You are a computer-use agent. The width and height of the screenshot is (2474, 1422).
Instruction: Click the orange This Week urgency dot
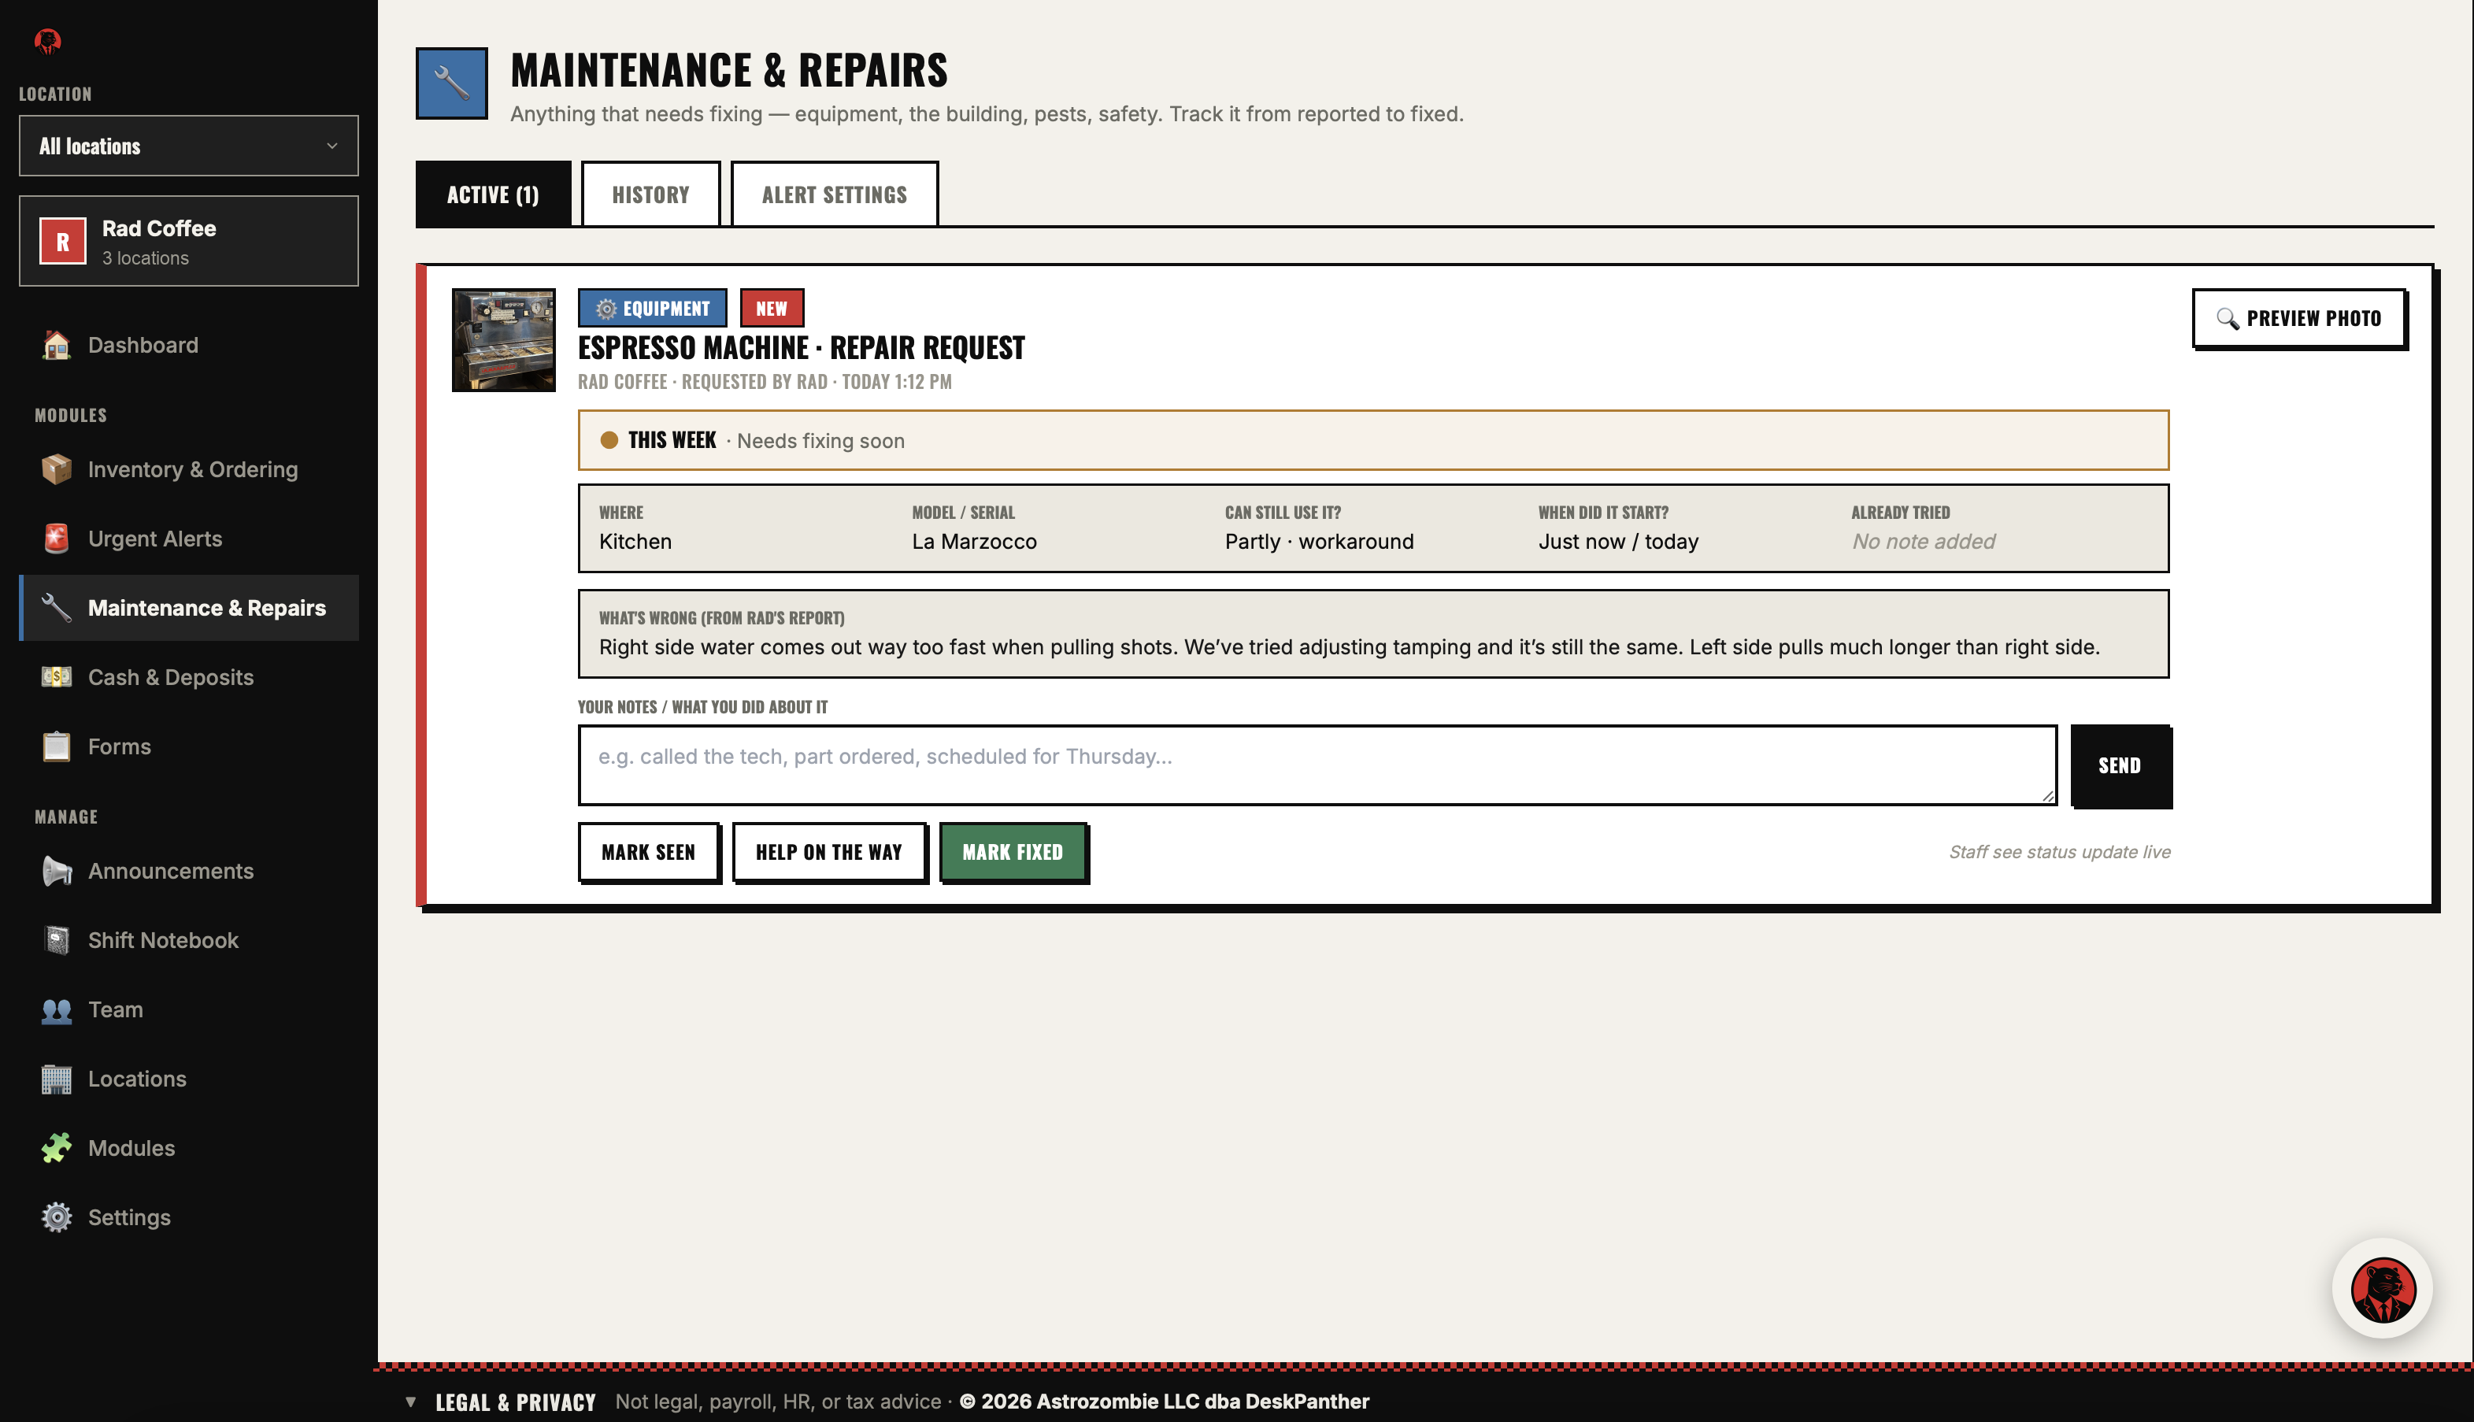click(x=609, y=440)
